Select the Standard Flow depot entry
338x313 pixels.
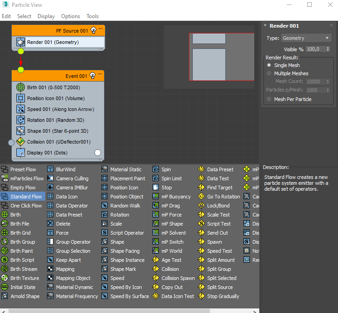[23, 197]
